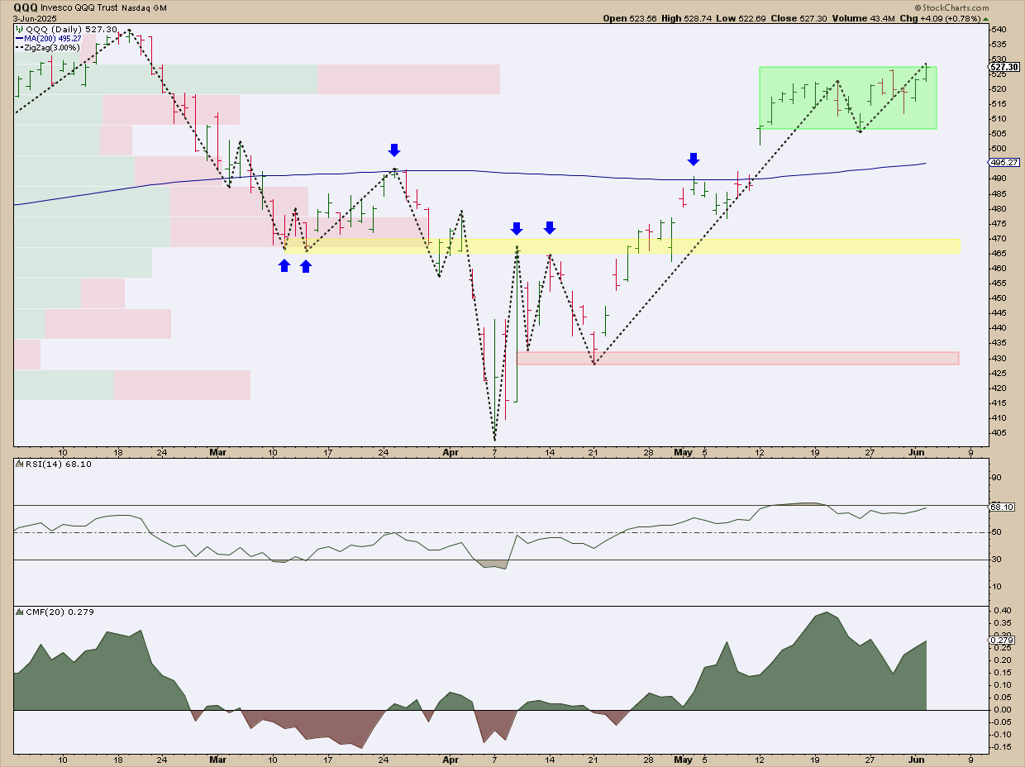1025x767 pixels.
Task: Click the 495.27 moving average axis tag
Action: pyautogui.click(x=1004, y=163)
